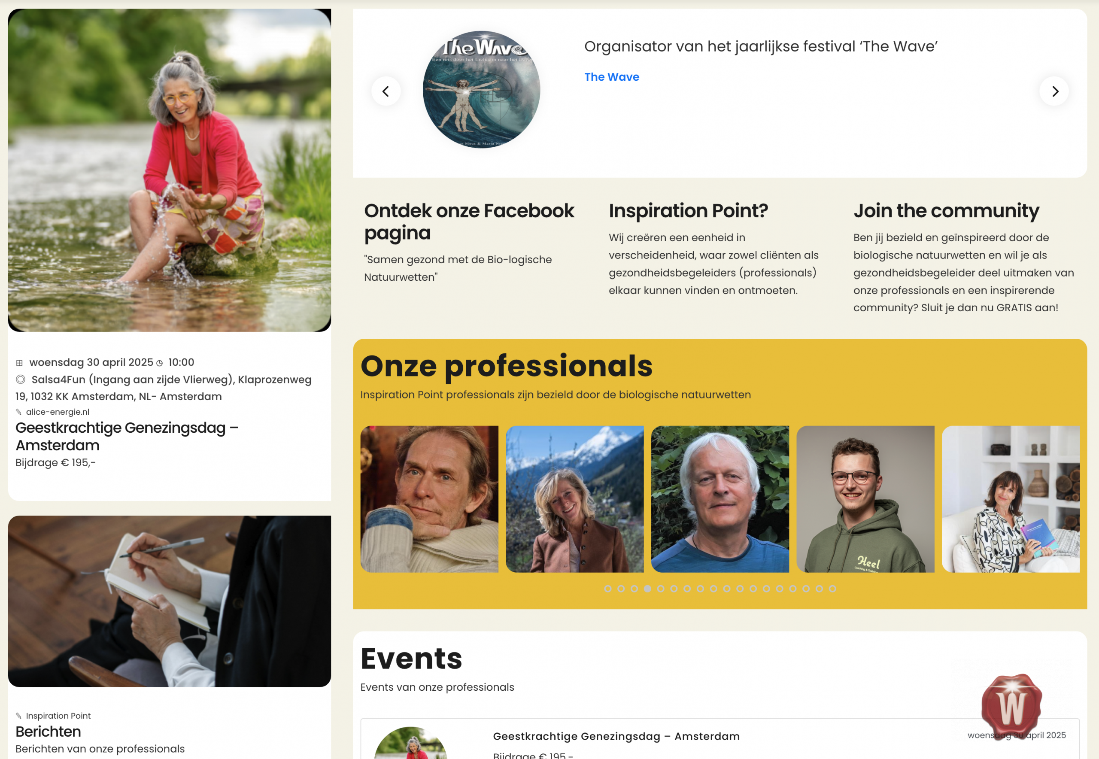Click the circular The Wave festival logo
Viewport: 1099px width, 759px height.
click(481, 89)
